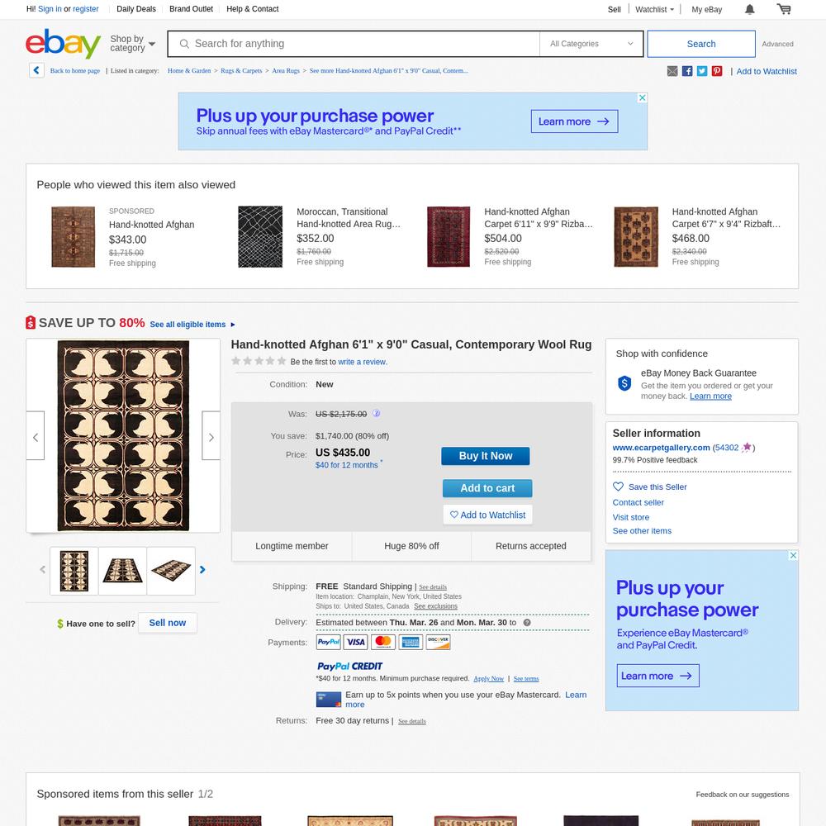
Task: Share this listing on Twitter
Action: 701,71
